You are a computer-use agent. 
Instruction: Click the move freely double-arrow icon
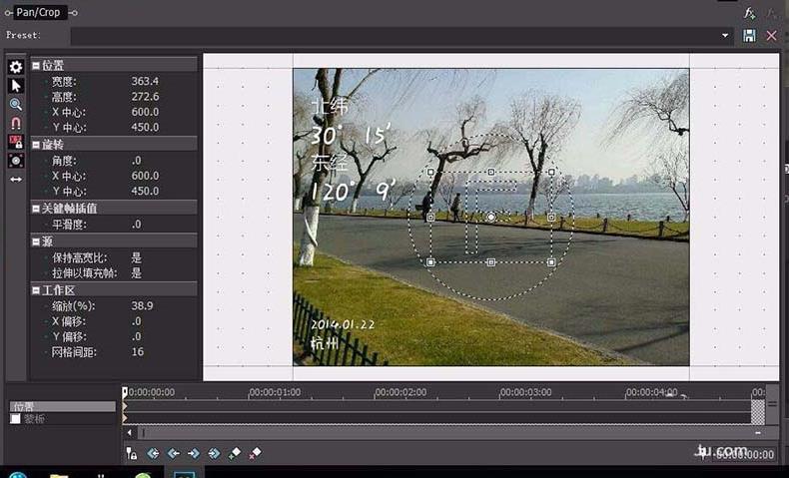coord(16,179)
